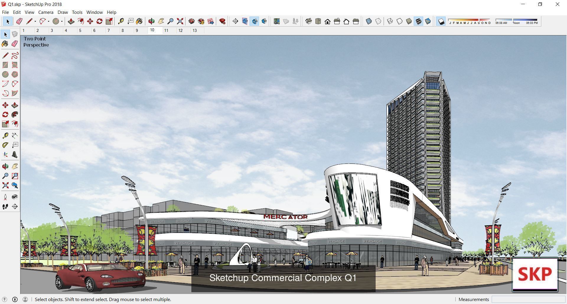
Task: Open the Arc tool dropdown arrow
Action: (48, 21)
